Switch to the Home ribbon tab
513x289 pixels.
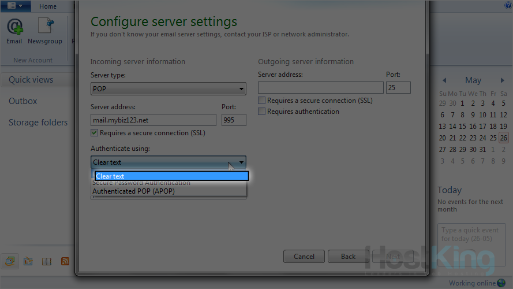(48, 6)
